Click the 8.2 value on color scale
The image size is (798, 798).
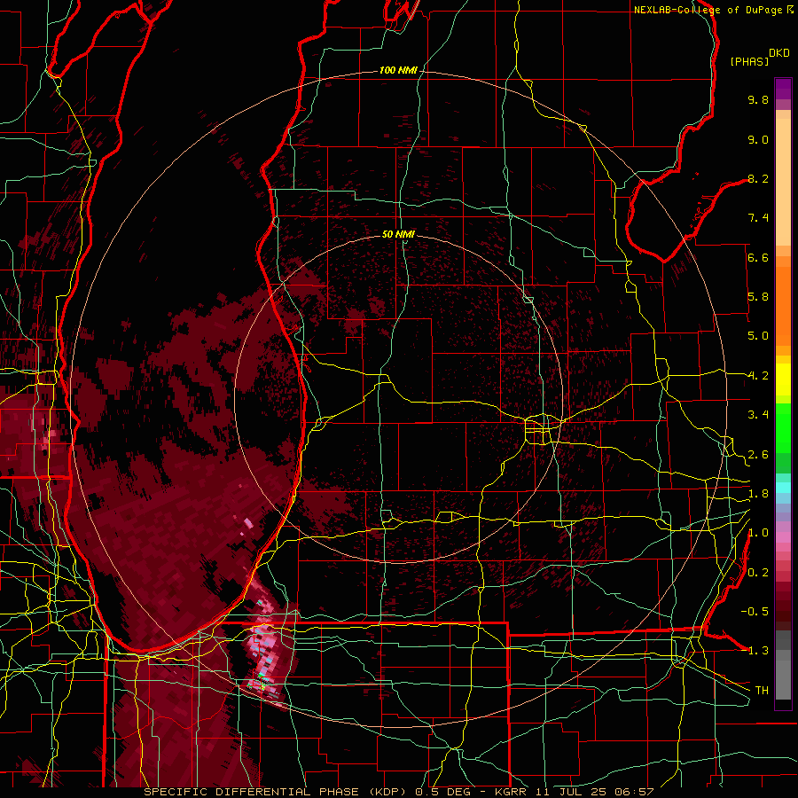pyautogui.click(x=758, y=178)
